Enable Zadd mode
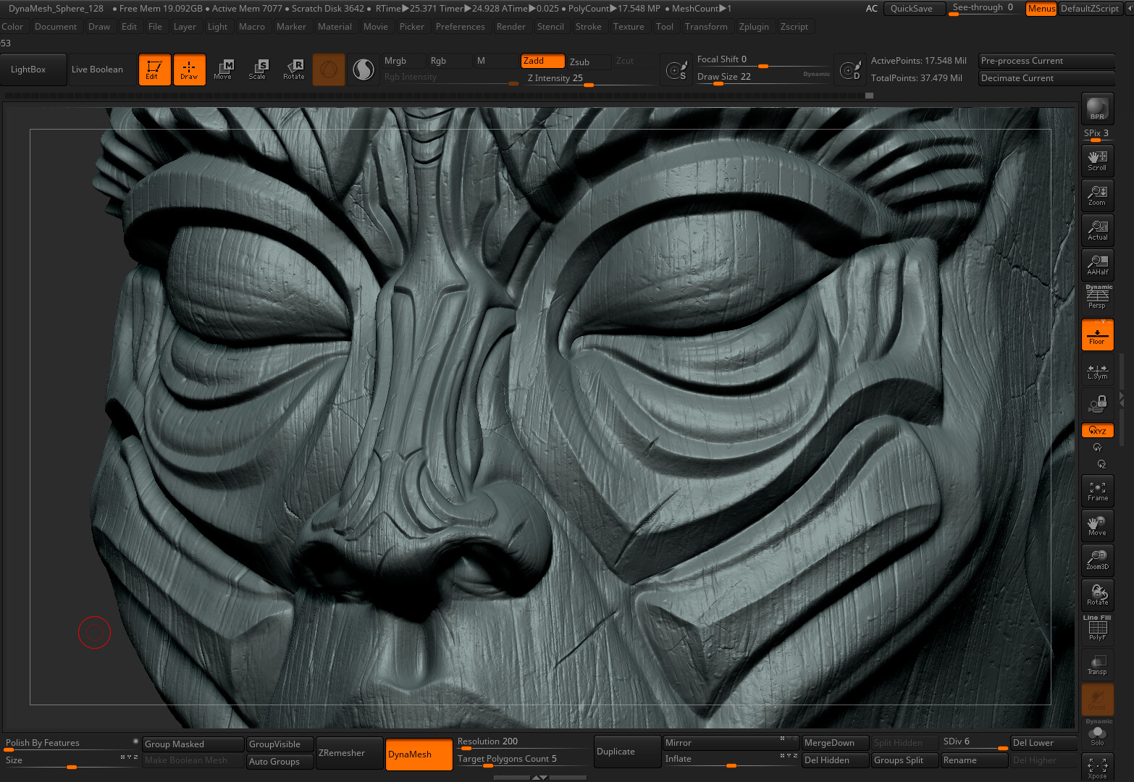The width and height of the screenshot is (1134, 782). coord(542,61)
